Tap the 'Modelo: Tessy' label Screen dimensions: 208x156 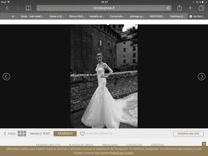pos(40,134)
